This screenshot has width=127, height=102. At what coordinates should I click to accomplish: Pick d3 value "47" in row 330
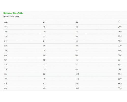click(x=76, y=65)
